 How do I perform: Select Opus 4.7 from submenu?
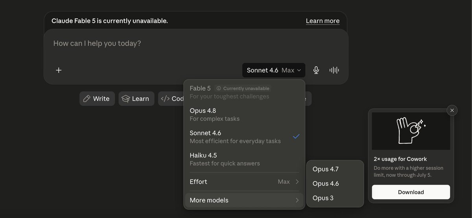pos(335,169)
